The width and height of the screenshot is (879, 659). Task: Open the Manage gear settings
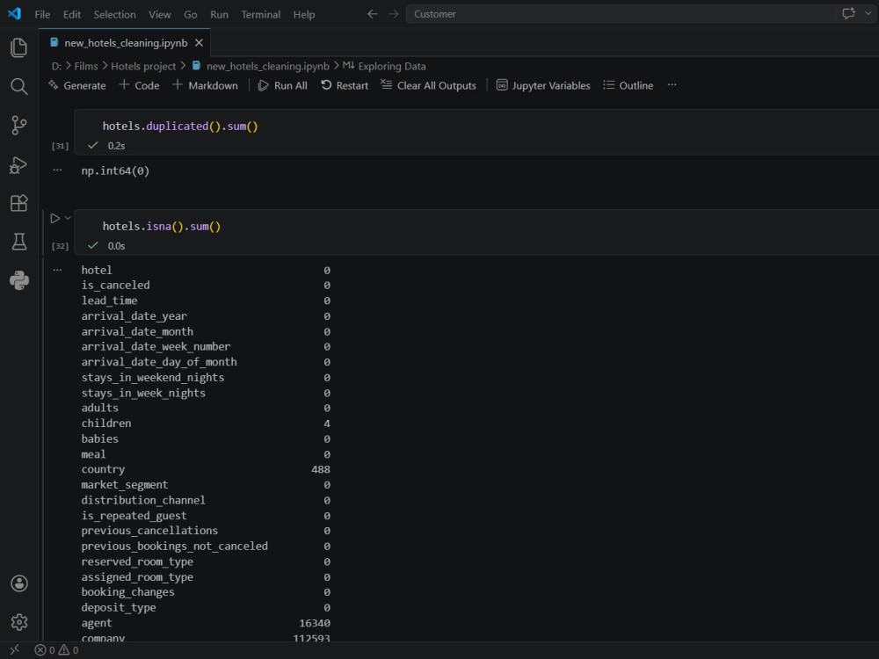point(19,622)
